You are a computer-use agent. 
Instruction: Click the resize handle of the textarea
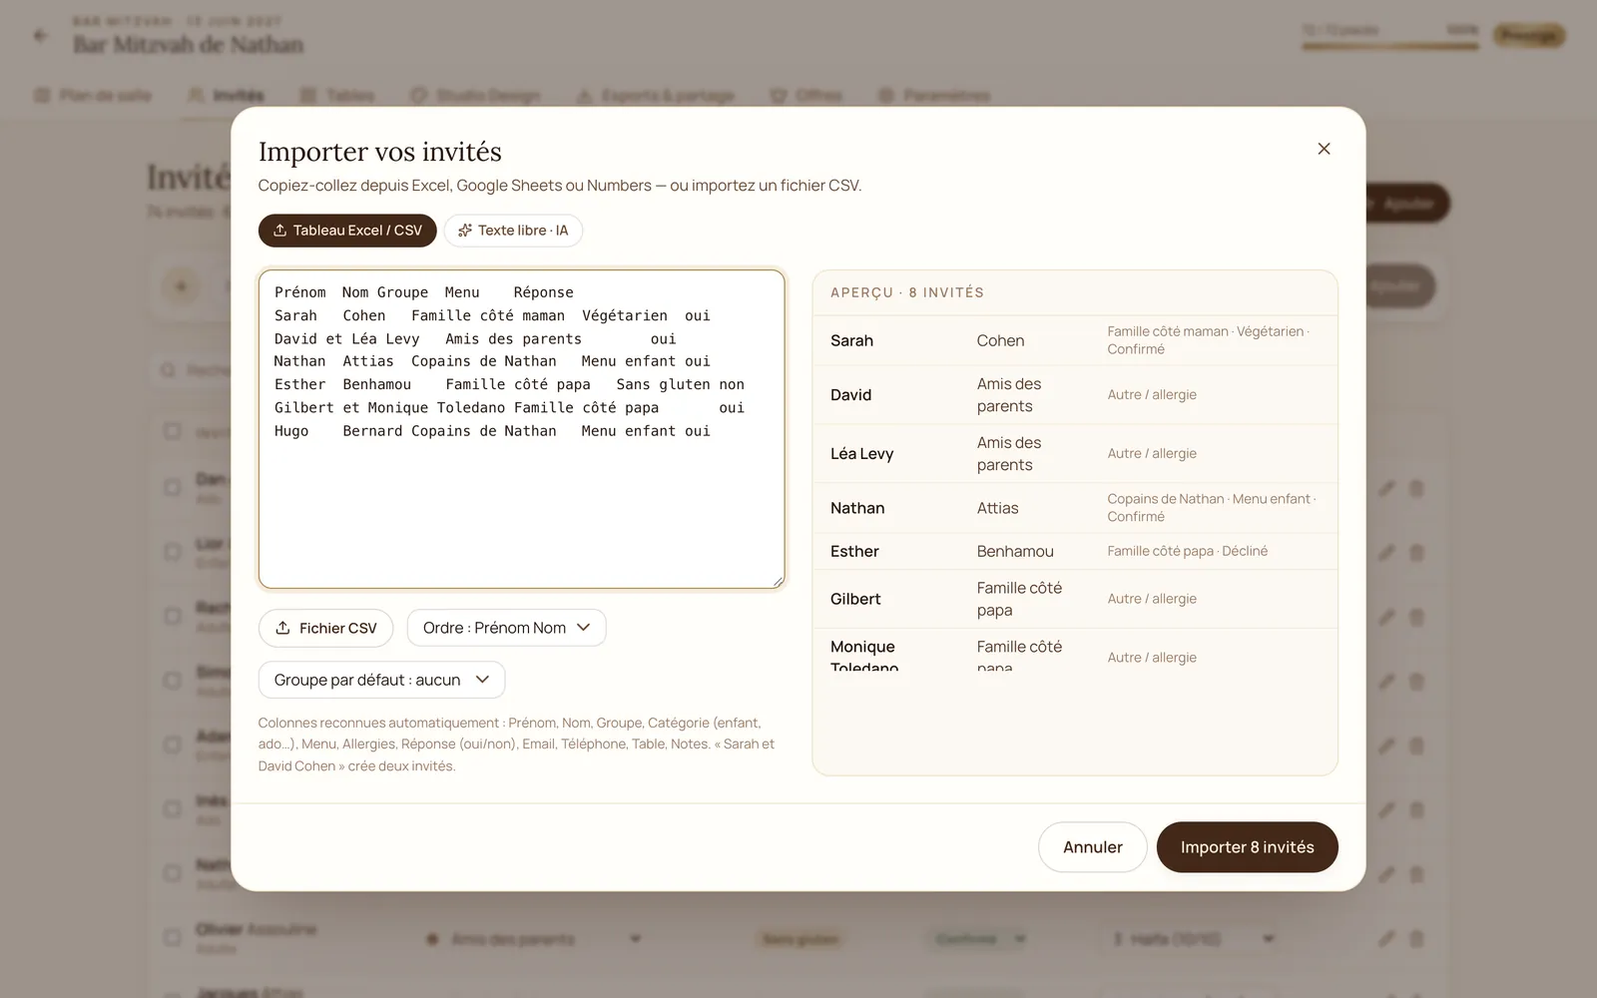[778, 582]
